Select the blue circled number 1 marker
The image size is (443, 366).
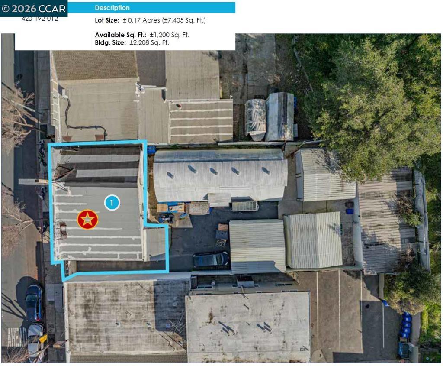(x=112, y=203)
